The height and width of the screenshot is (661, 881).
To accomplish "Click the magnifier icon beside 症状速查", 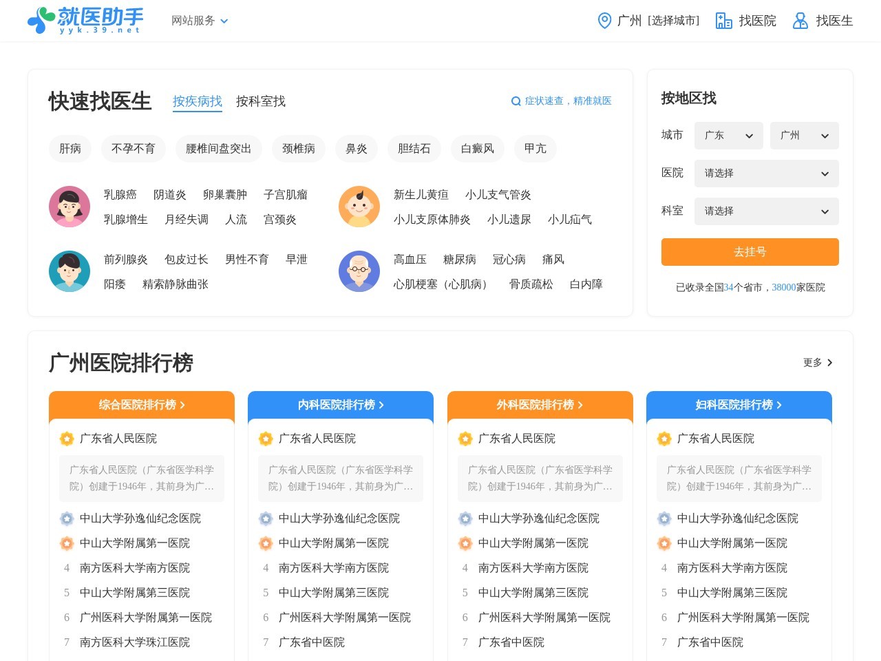I will [516, 101].
